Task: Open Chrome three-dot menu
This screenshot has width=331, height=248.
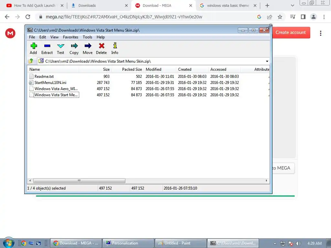Action: click(324, 17)
